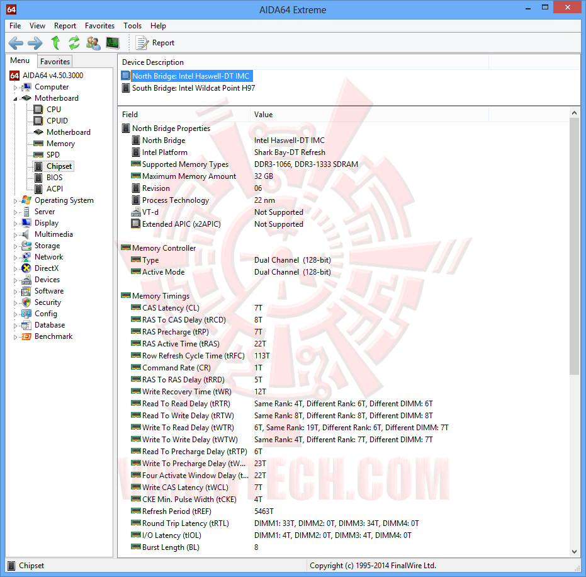Click the Report button in the toolbar
The height and width of the screenshot is (577, 586).
tap(155, 43)
